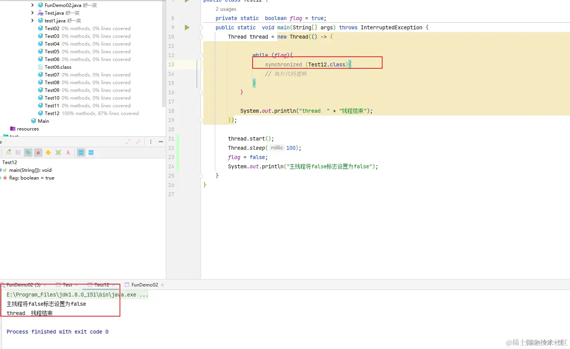Click 'flag = false;' on line 23

click(x=248, y=157)
